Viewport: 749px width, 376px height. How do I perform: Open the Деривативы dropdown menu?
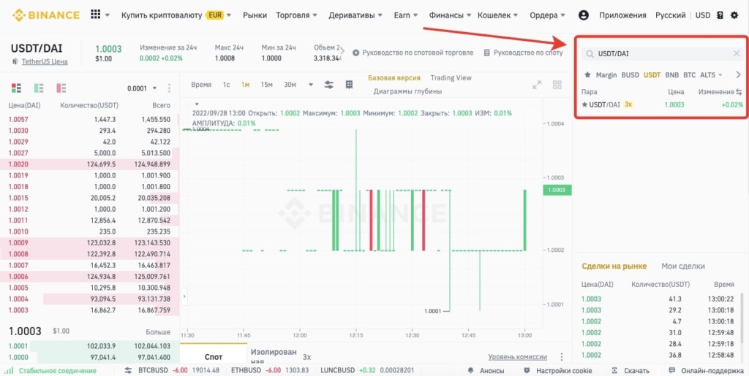[355, 15]
